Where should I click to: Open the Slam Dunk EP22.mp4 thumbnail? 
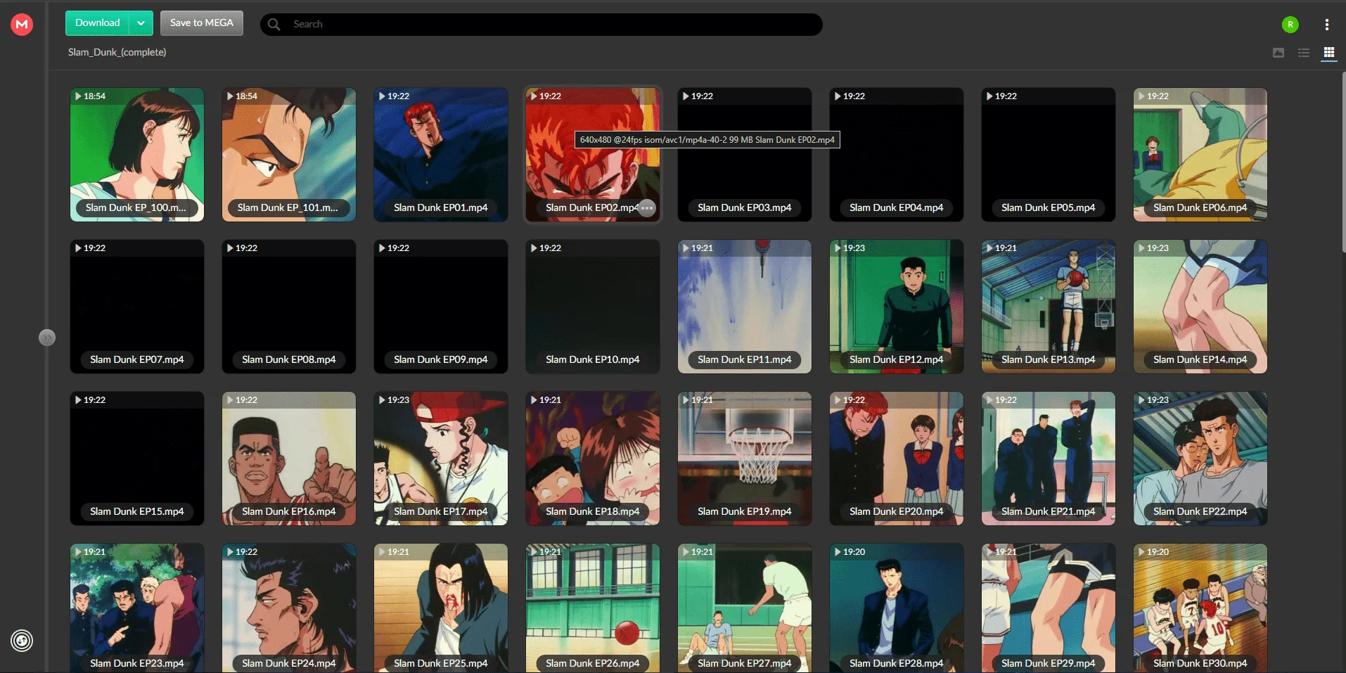[1200, 459]
